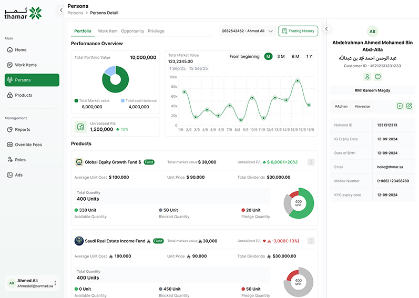The width and height of the screenshot is (419, 298).
Task: Click the customer profile icon button
Action: pyautogui.click(x=367, y=77)
